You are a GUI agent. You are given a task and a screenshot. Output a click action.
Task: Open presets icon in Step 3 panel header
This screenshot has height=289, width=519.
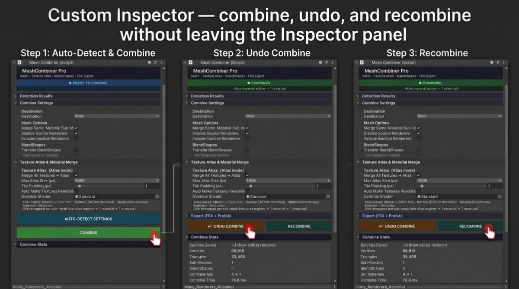[498, 63]
